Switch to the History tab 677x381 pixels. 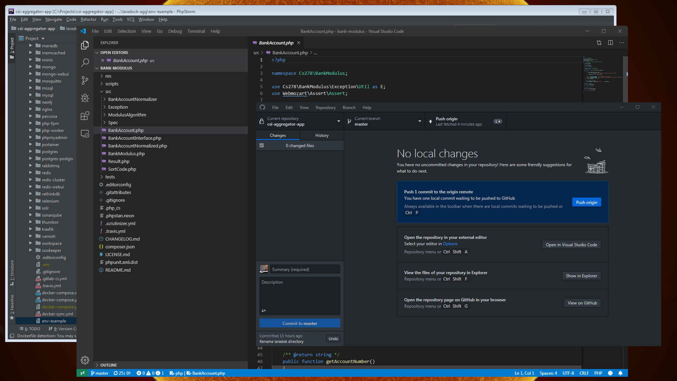[x=322, y=135]
